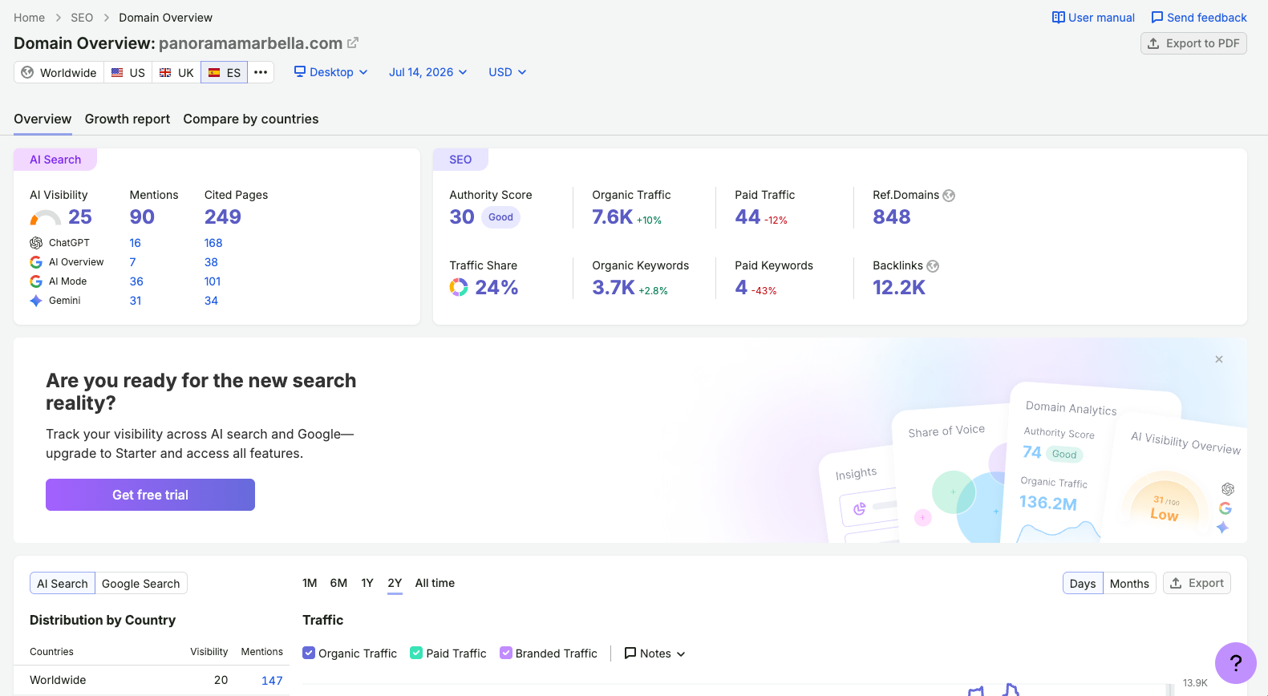Click Organic Traffic value 7.6K
The height and width of the screenshot is (696, 1268).
point(612,217)
